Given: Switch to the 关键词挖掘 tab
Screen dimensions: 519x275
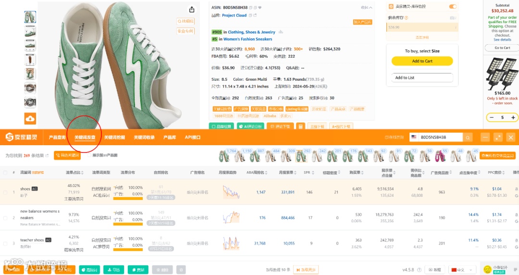Looking at the screenshot, I should tap(114, 137).
